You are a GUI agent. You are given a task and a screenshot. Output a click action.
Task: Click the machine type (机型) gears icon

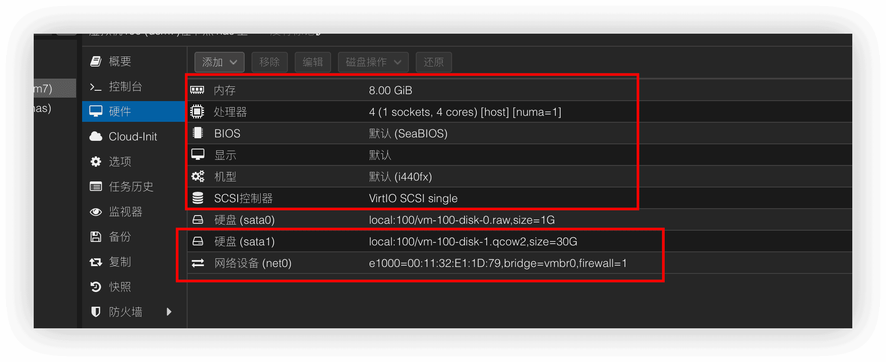pos(198,176)
